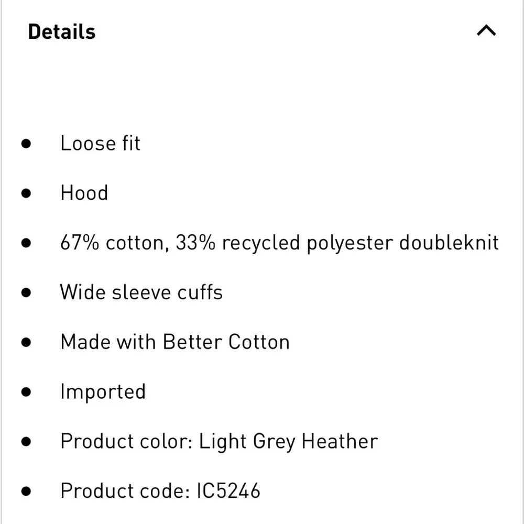Click the bullet beside the cotton composition line

pyautogui.click(x=26, y=243)
